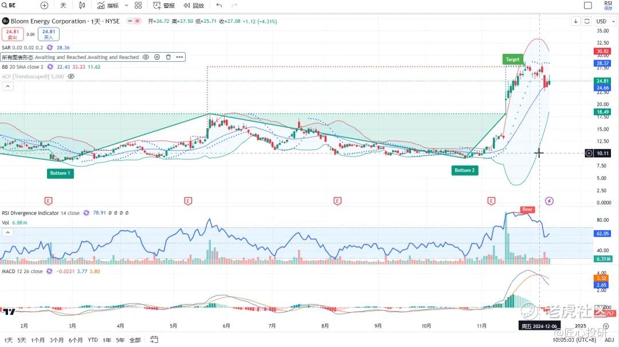Click the RSI indicator loading icon
619x347 pixels.
[x=86, y=213]
